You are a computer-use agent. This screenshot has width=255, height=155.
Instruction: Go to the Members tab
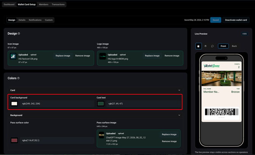click(44, 5)
